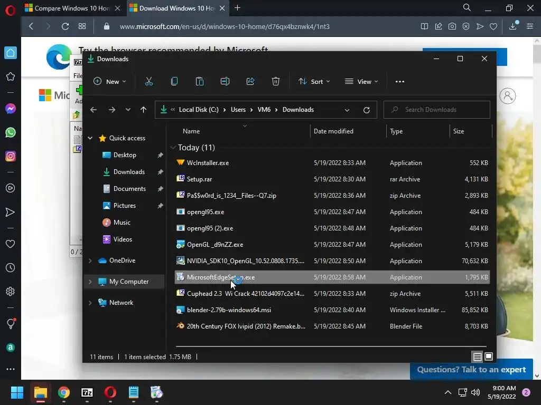This screenshot has width=541, height=405.
Task: Select Desktop in Quick access
Action: click(x=124, y=155)
